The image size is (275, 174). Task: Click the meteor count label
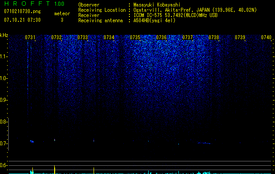62,13
